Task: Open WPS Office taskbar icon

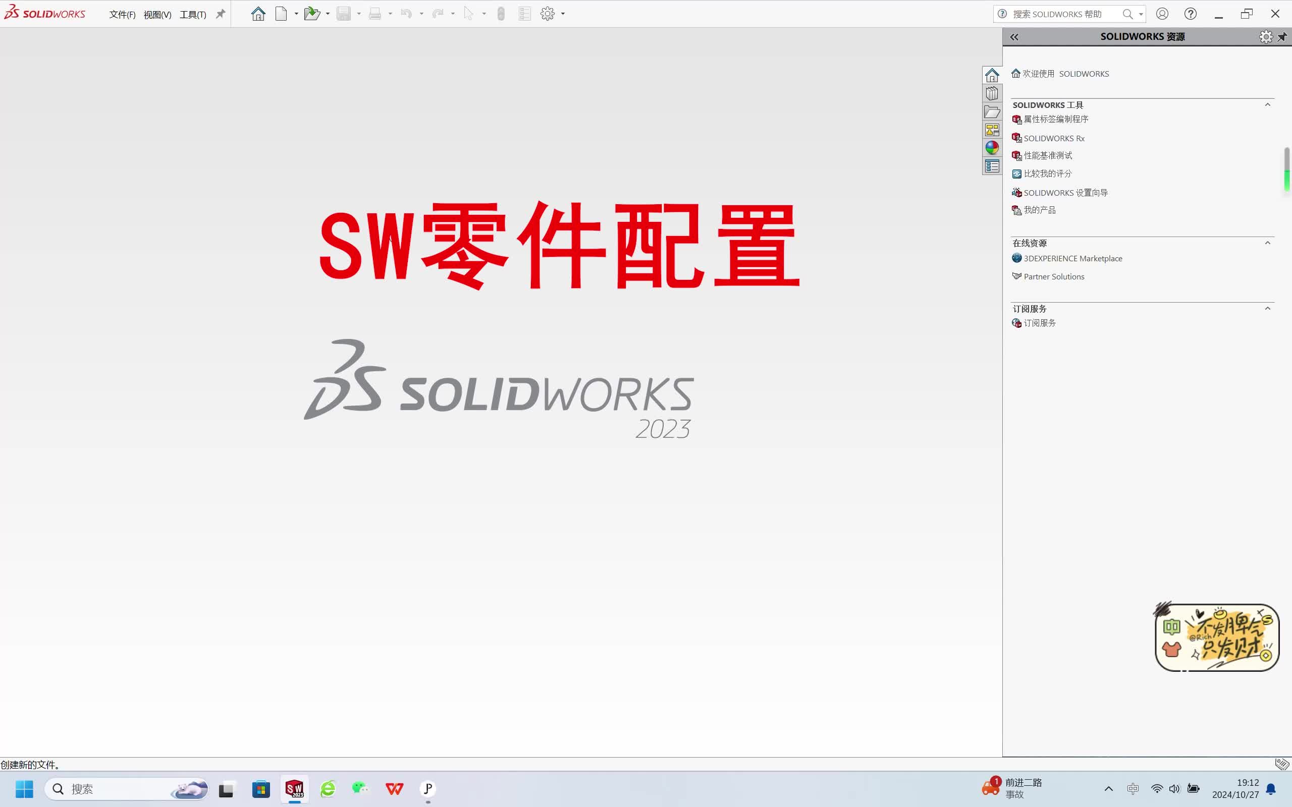Action: [x=395, y=789]
